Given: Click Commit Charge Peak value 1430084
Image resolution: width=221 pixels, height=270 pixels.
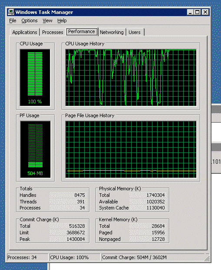Looking at the screenshot, I should 76,239.
